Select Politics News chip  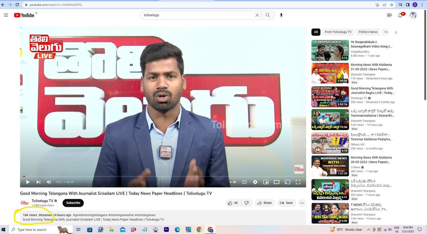[368, 32]
